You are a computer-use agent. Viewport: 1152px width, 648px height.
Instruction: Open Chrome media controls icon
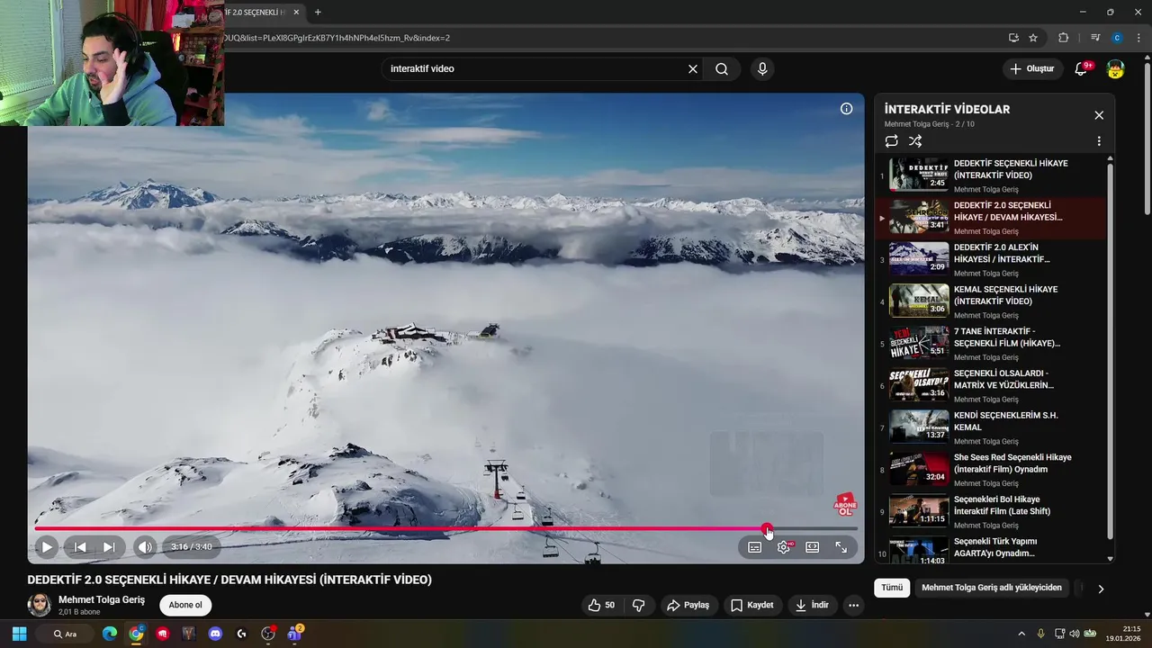click(x=1095, y=38)
